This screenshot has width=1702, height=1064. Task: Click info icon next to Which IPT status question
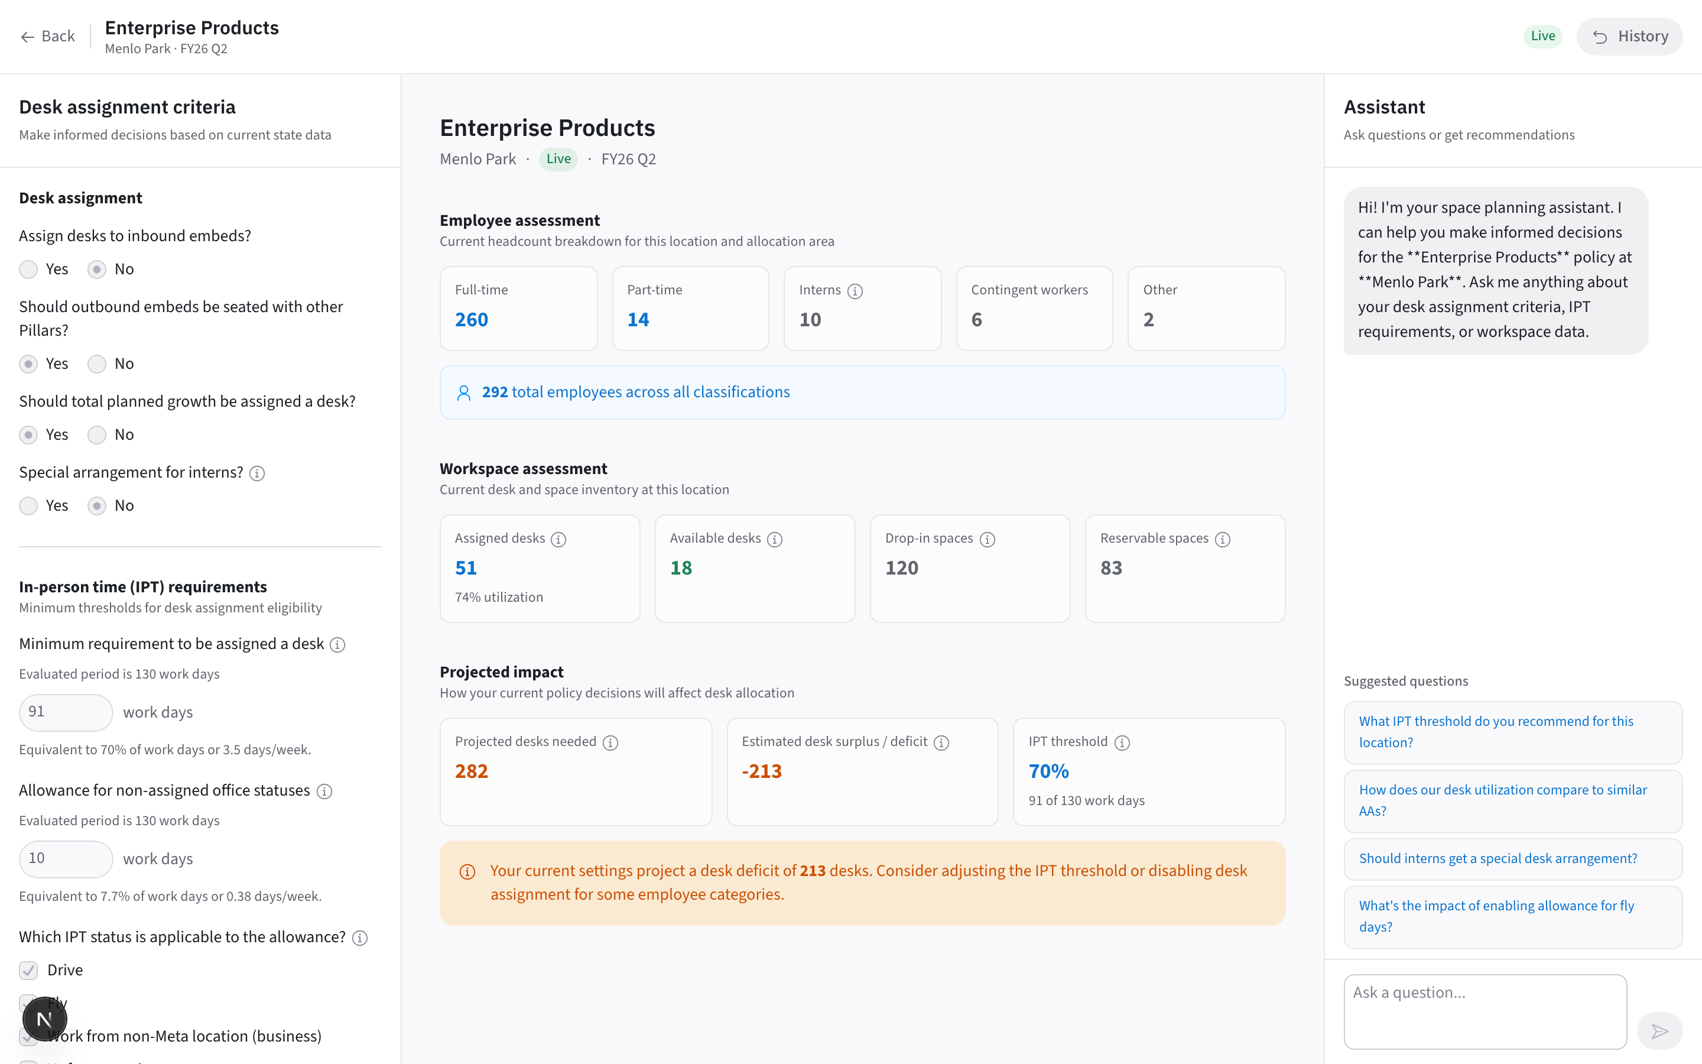coord(360,938)
